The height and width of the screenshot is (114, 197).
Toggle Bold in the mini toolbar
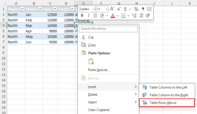[82, 15]
